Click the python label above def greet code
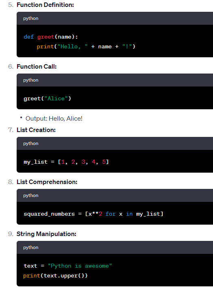This screenshot has width=213, height=288. [x=31, y=18]
